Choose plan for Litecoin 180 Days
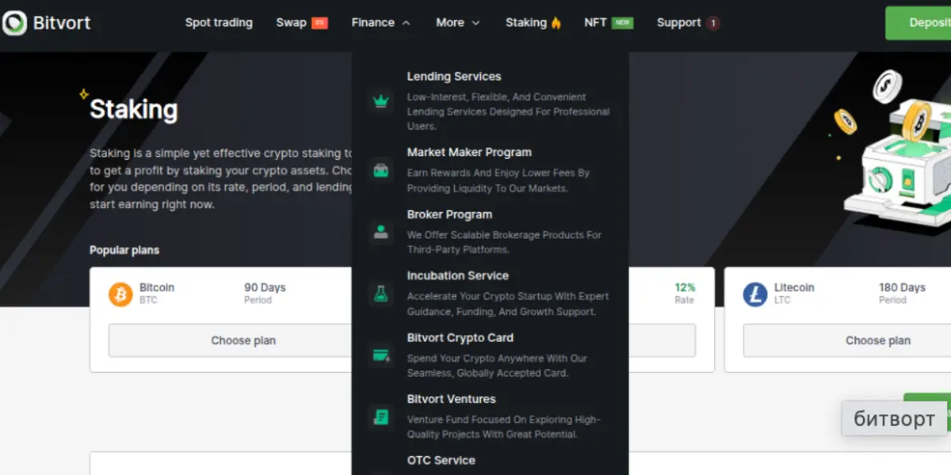Image resolution: width=951 pixels, height=475 pixels. pyautogui.click(x=847, y=340)
